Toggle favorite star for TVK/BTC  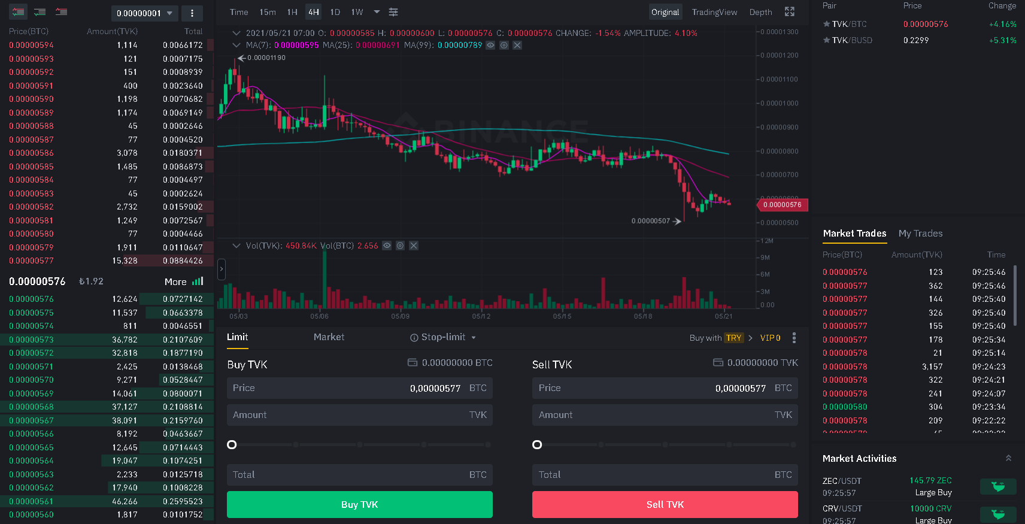(826, 24)
